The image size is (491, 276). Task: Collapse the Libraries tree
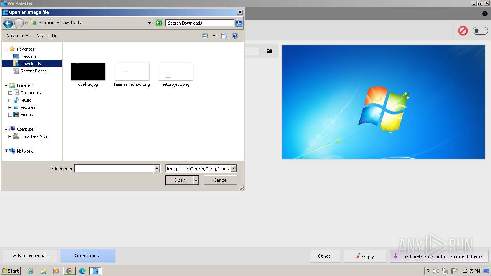pyautogui.click(x=6, y=85)
